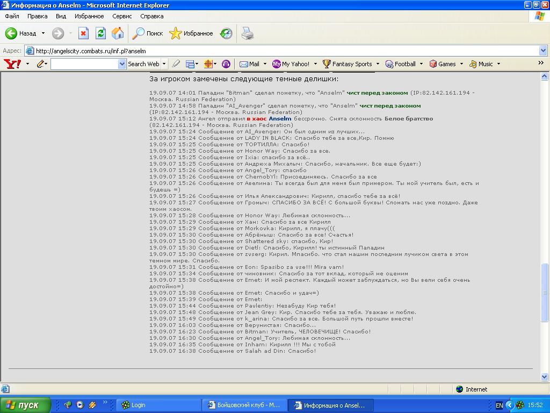
Task: Click the vertical scrollbar thumb
Action: (x=545, y=292)
